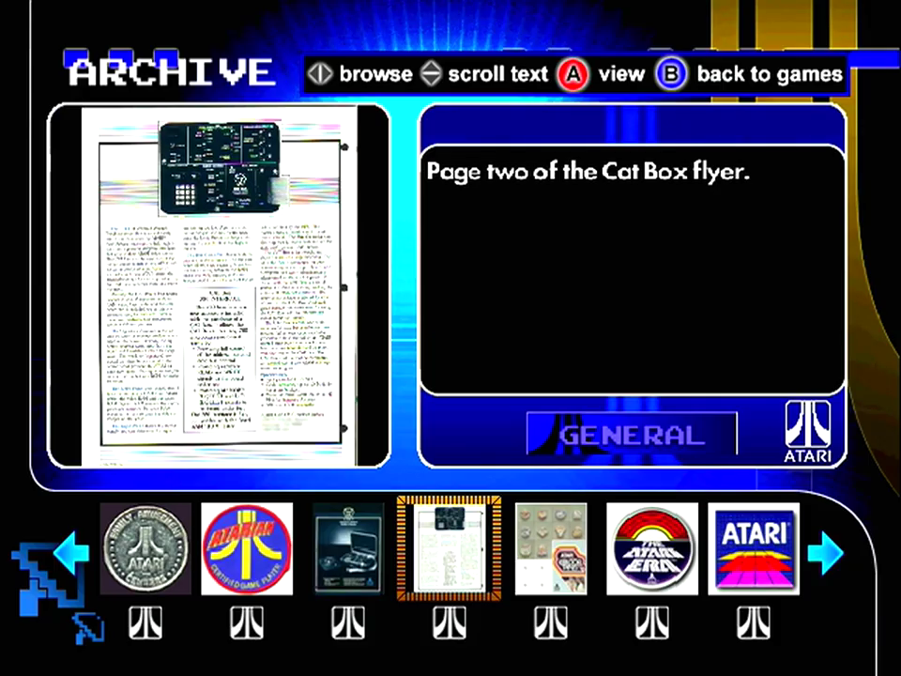Click the ARCHIVE title

[171, 72]
